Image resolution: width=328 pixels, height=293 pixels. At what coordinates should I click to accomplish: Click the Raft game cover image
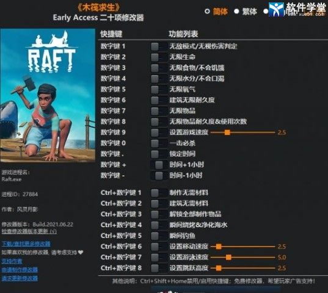pos(48,95)
